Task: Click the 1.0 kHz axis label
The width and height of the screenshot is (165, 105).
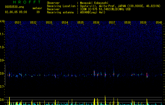Action: (x=2, y=47)
